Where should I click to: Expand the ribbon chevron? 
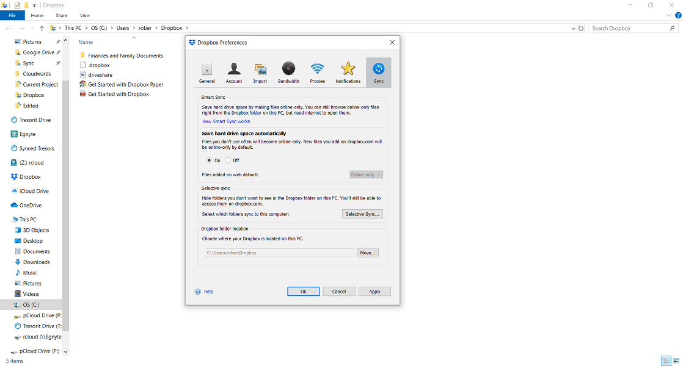669,16
